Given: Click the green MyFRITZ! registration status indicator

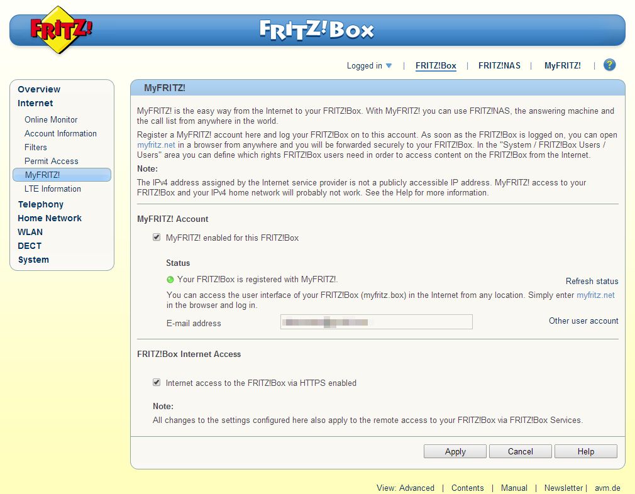Looking at the screenshot, I should tap(170, 280).
